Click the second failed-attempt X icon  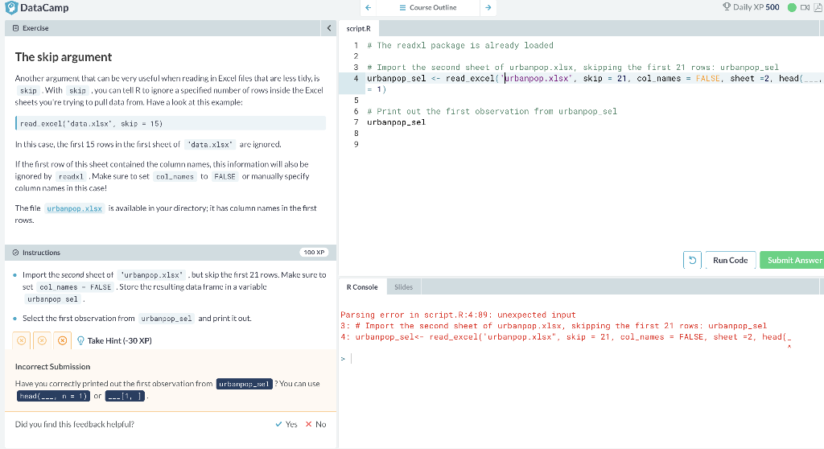[42, 340]
